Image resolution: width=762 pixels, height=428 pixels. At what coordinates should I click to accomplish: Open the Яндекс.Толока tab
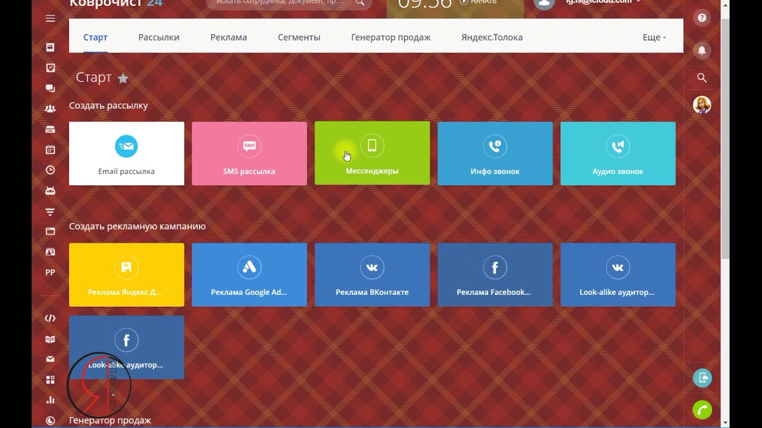coord(492,37)
